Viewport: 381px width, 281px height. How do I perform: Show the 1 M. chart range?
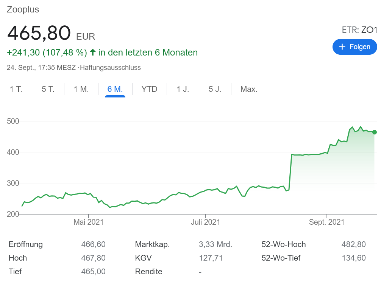tap(81, 90)
